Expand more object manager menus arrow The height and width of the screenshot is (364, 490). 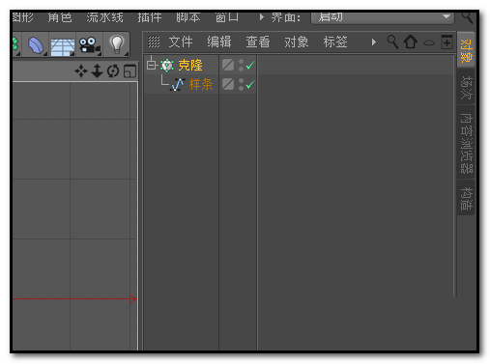tap(374, 42)
